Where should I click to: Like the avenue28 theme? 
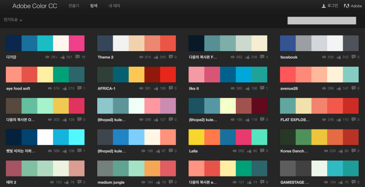339,88
